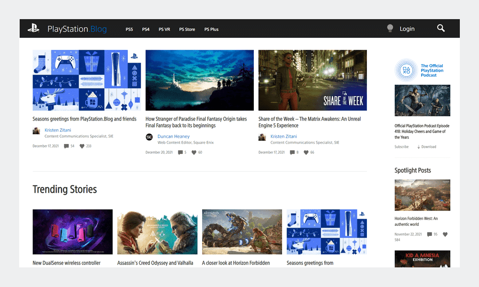Click Kristen Zitani avatar under Share of the Week

(x=262, y=137)
